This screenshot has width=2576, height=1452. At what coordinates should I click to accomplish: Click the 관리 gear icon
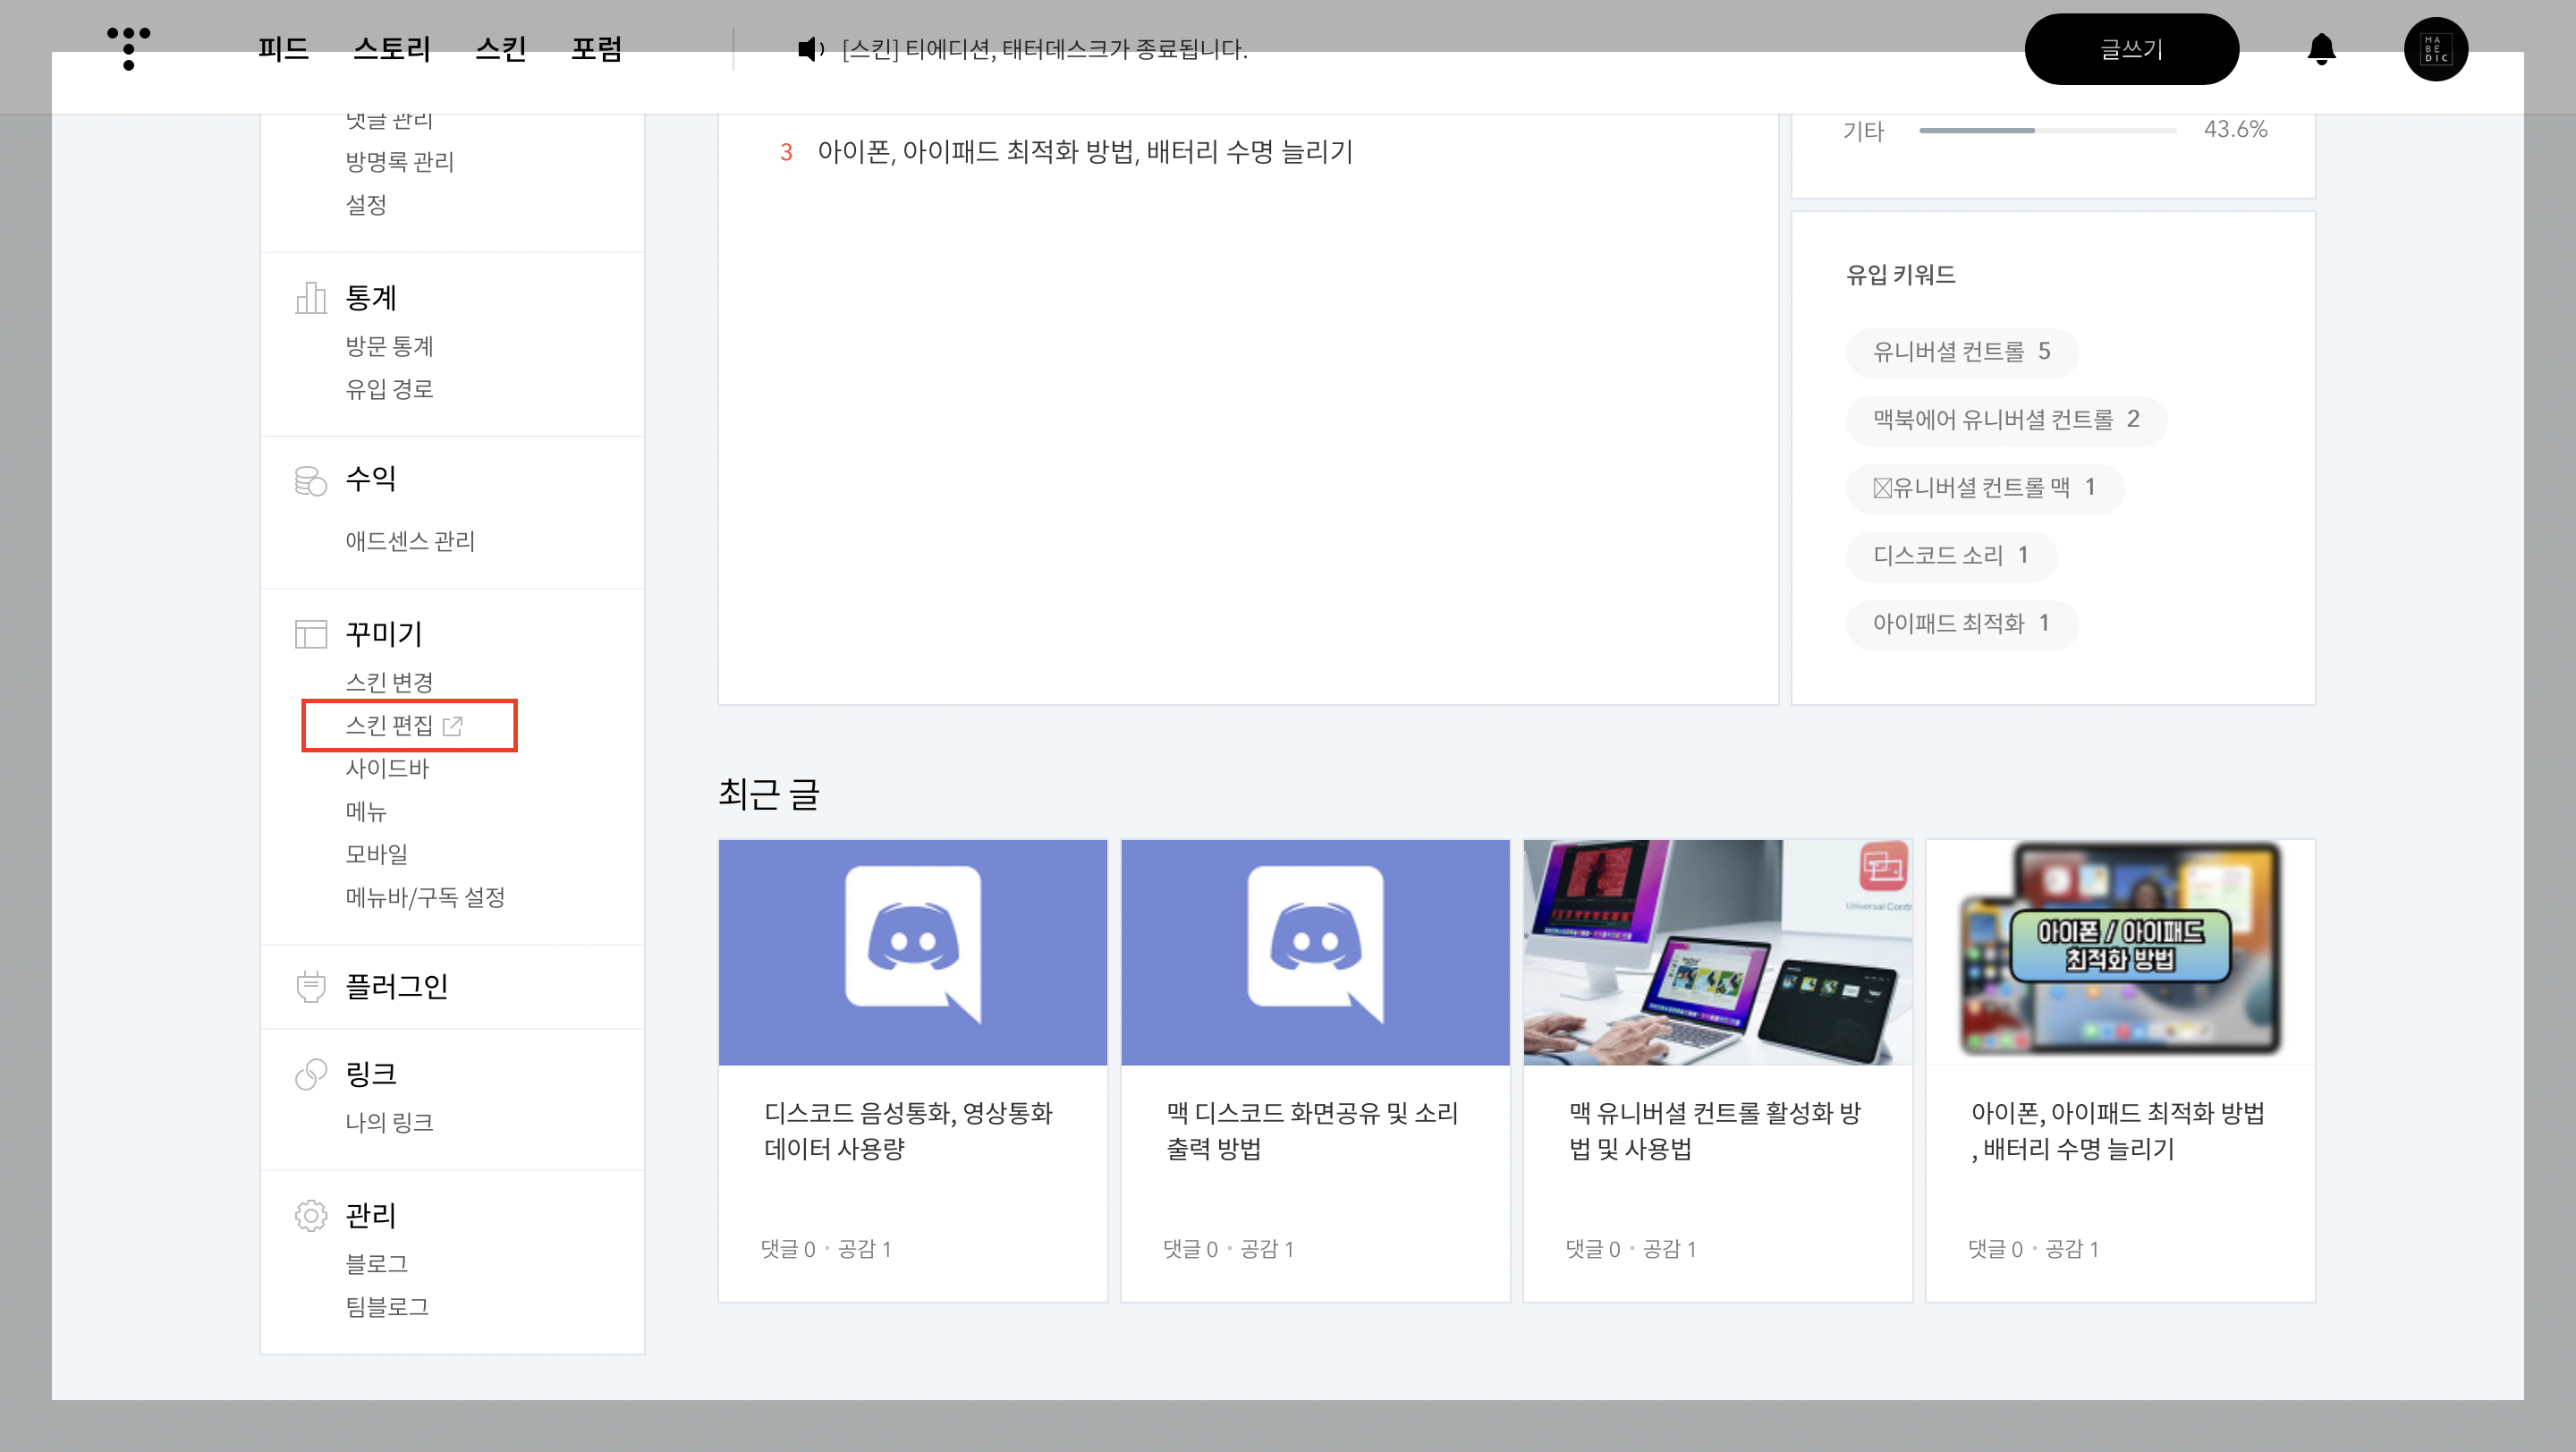pos(311,1215)
